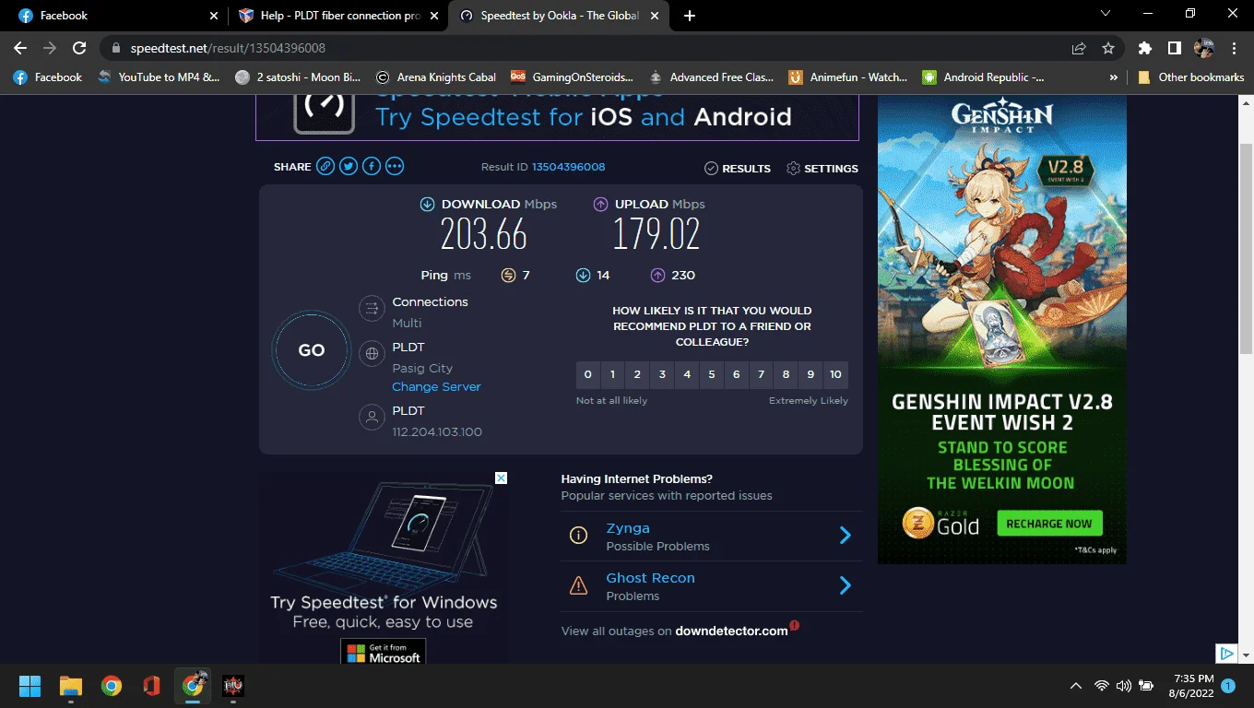Go back in browser history

coord(20,48)
